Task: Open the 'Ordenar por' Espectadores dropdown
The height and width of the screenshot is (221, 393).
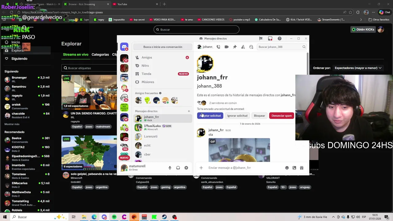Action: coord(358,68)
